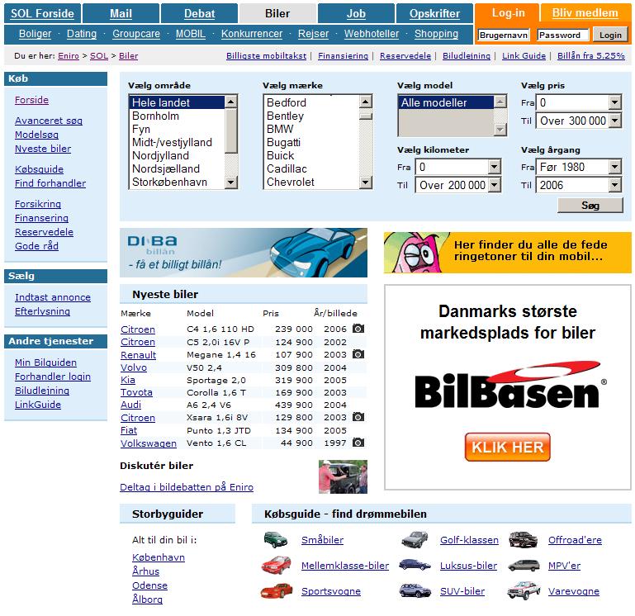Click camera icon in Citroen C4 row
This screenshot has width=635, height=616.
pos(358,329)
